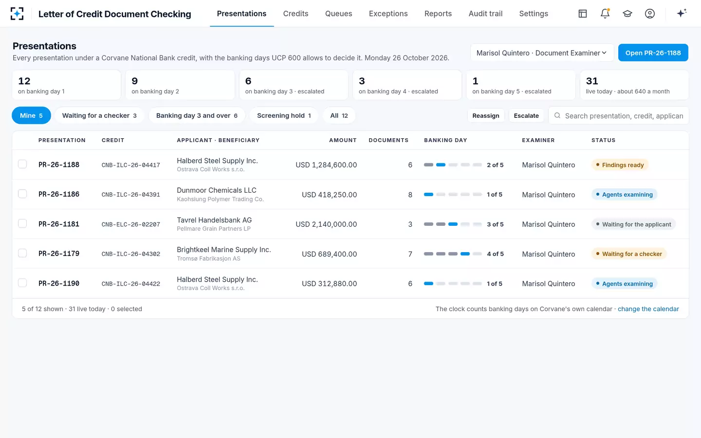701x438 pixels.
Task: Click amount USD 689,400.00
Action: (329, 254)
